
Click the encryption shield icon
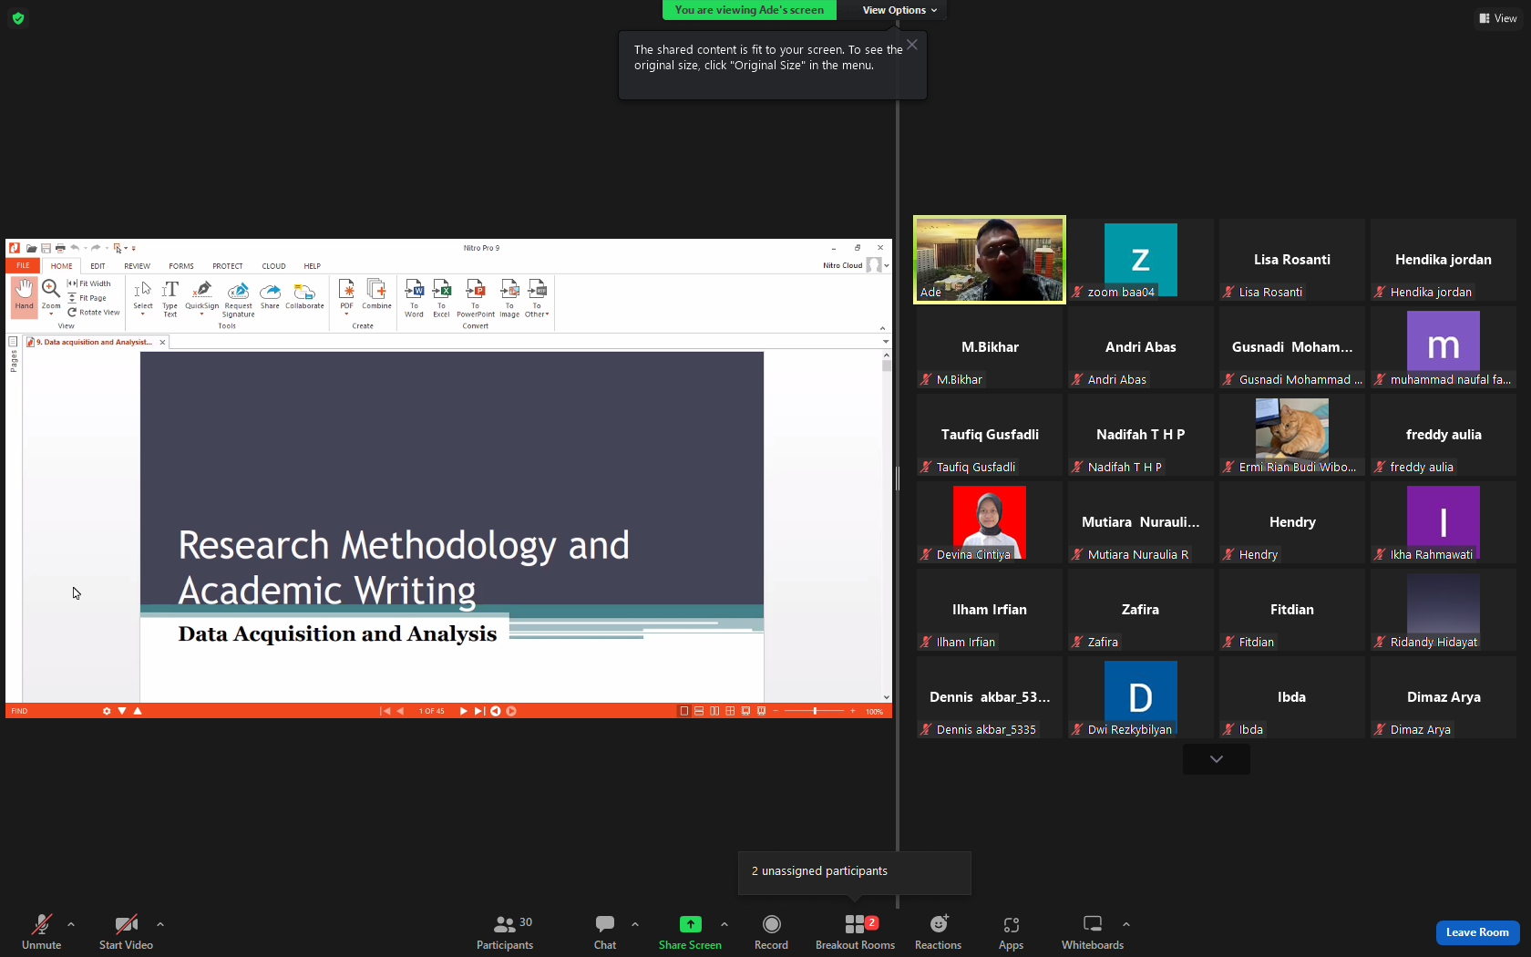click(x=18, y=18)
